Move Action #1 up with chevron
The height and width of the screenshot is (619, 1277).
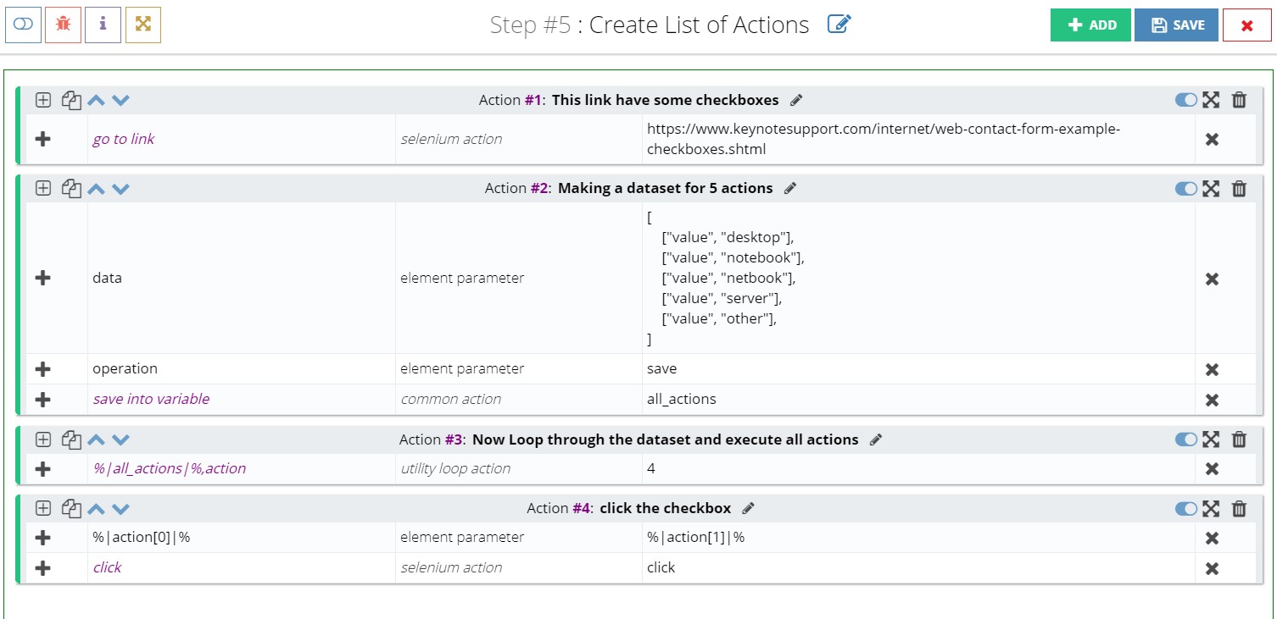coord(97,100)
